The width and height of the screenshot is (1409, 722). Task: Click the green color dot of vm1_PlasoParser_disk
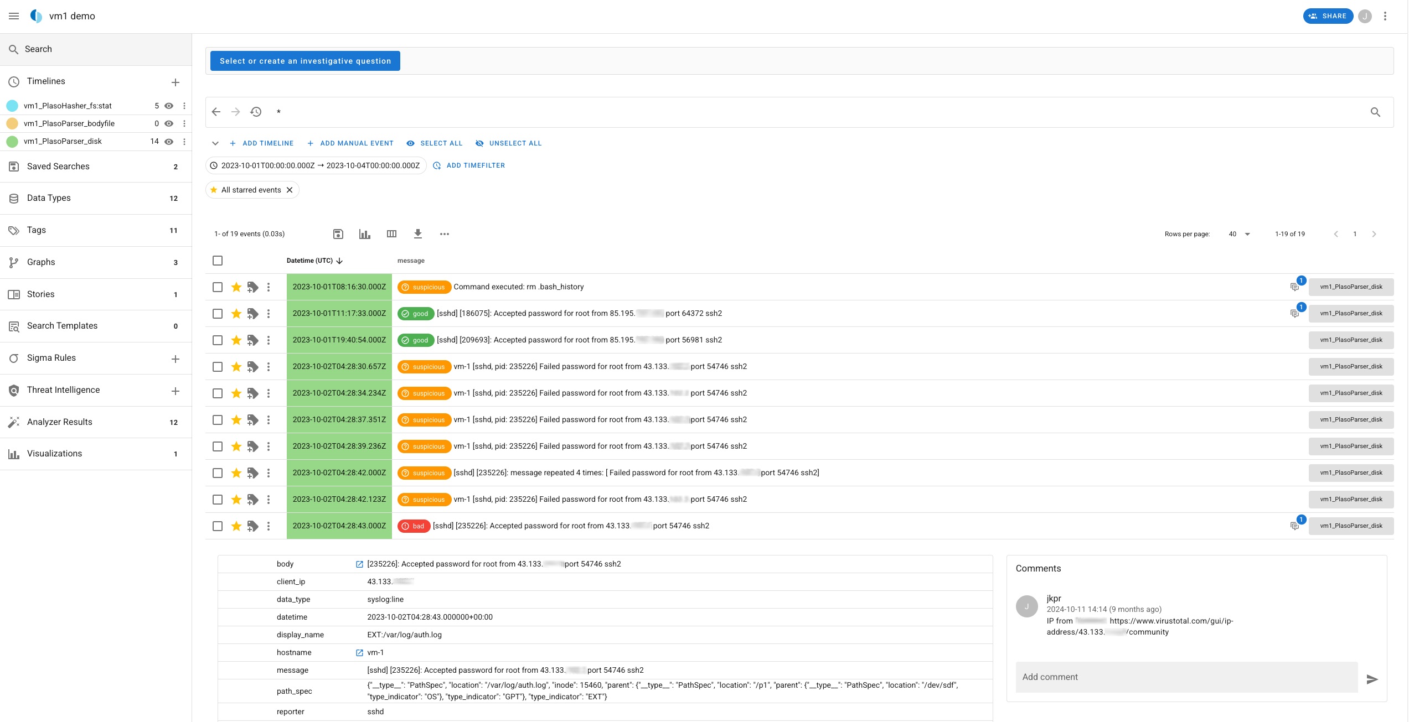pos(12,141)
